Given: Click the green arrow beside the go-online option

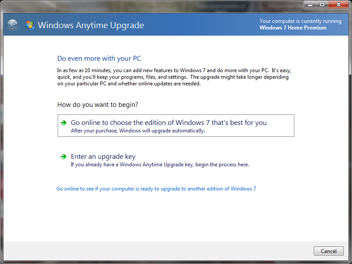Looking at the screenshot, I should tap(64, 123).
